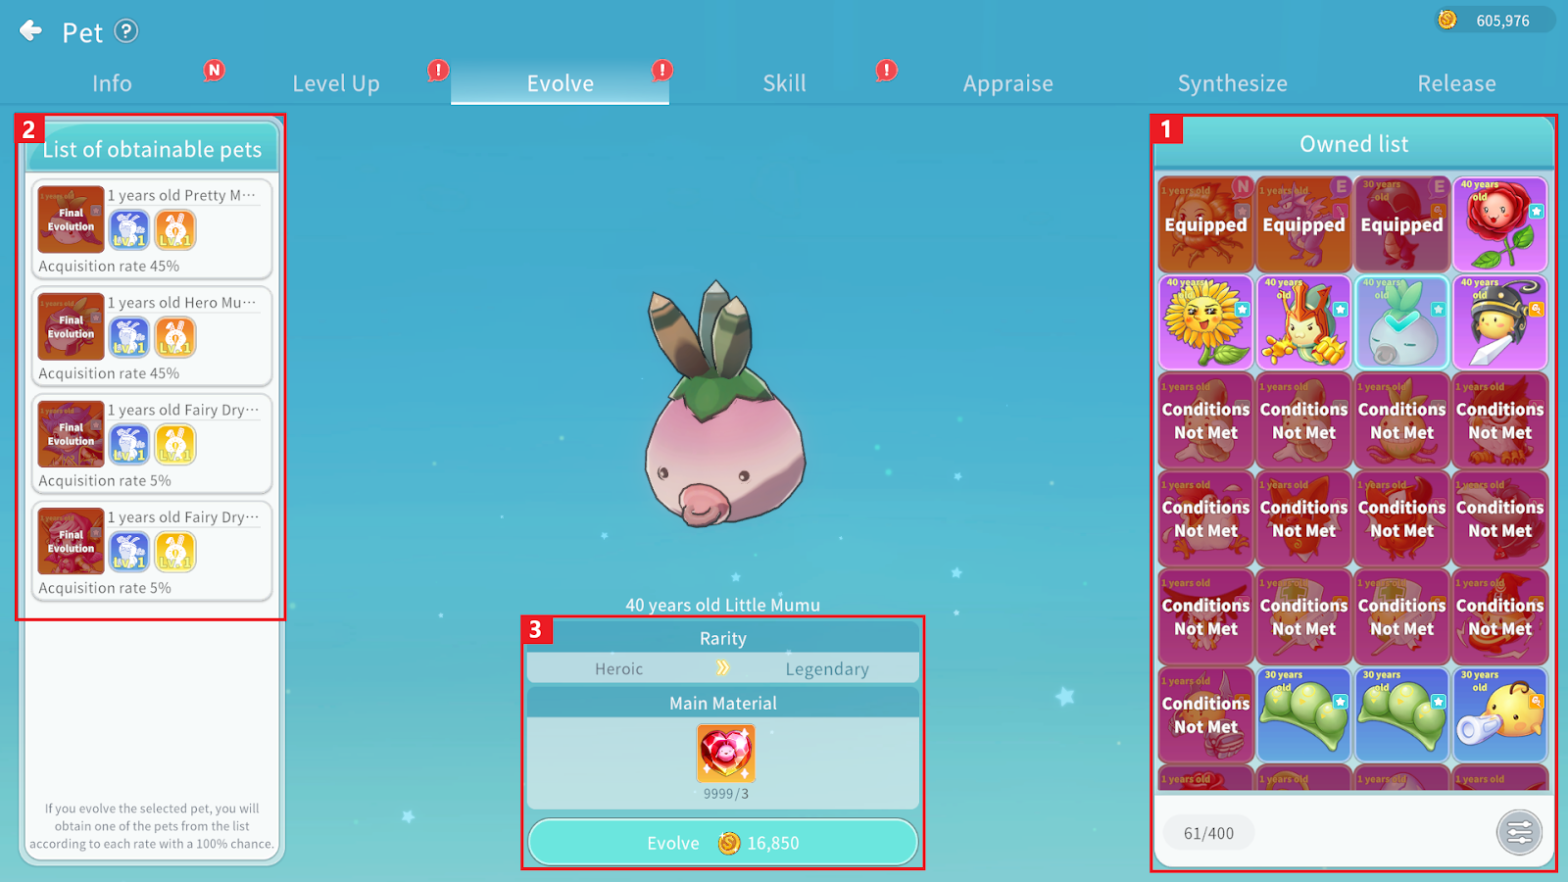Select the checked Little Mumu pet tile
Viewport: 1568px width, 882px height.
pyautogui.click(x=1401, y=322)
